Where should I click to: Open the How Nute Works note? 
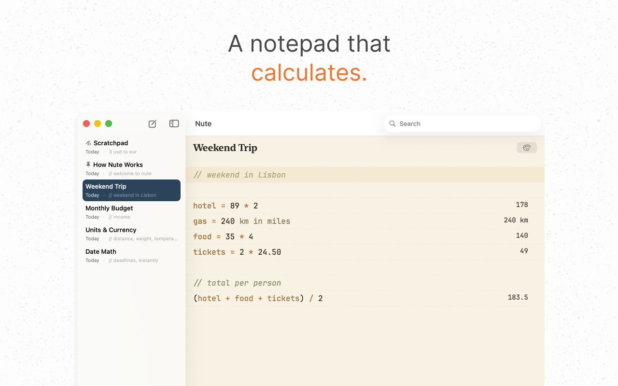pos(131,169)
